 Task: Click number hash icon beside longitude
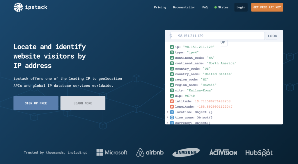point(172,107)
